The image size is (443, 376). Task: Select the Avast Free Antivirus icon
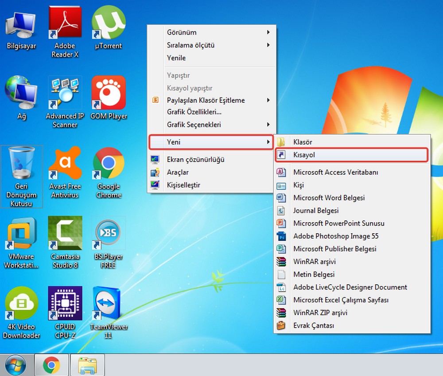tap(65, 164)
